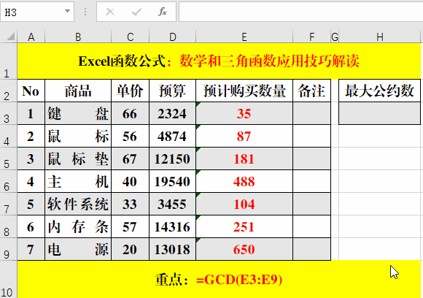Click budget cell showing 3455

pyautogui.click(x=172, y=205)
